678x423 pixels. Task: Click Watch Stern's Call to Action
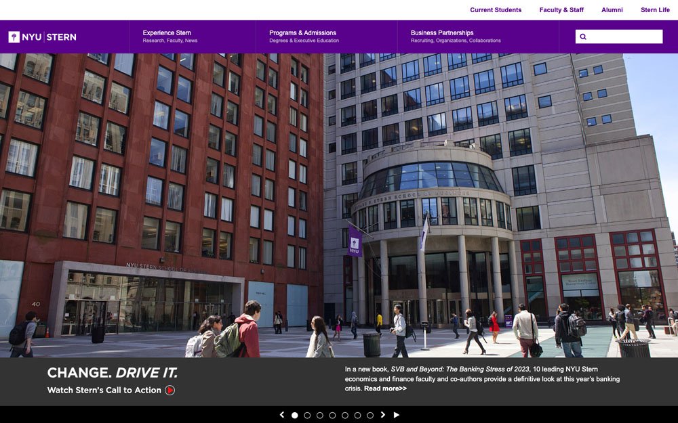pos(104,391)
